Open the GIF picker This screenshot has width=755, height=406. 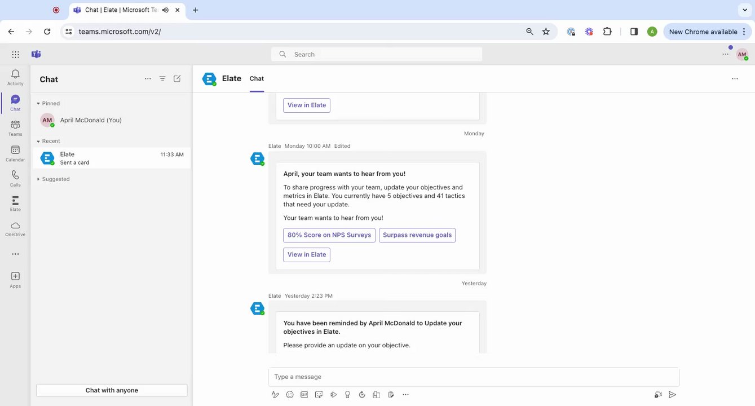304,395
